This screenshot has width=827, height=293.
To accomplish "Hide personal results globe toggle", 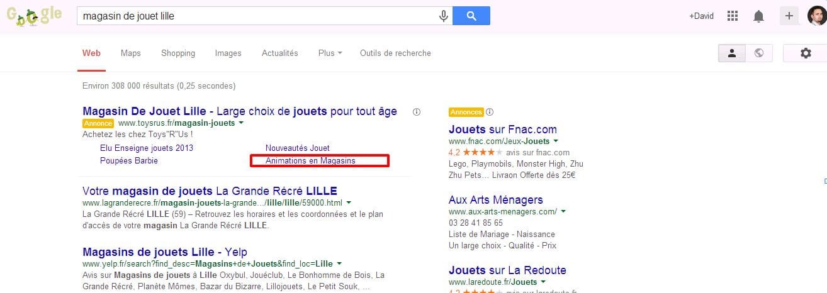I will click(759, 53).
